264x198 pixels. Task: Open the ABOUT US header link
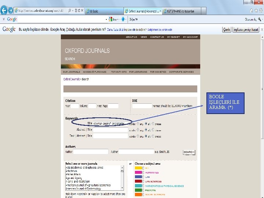pyautogui.click(x=131, y=37)
